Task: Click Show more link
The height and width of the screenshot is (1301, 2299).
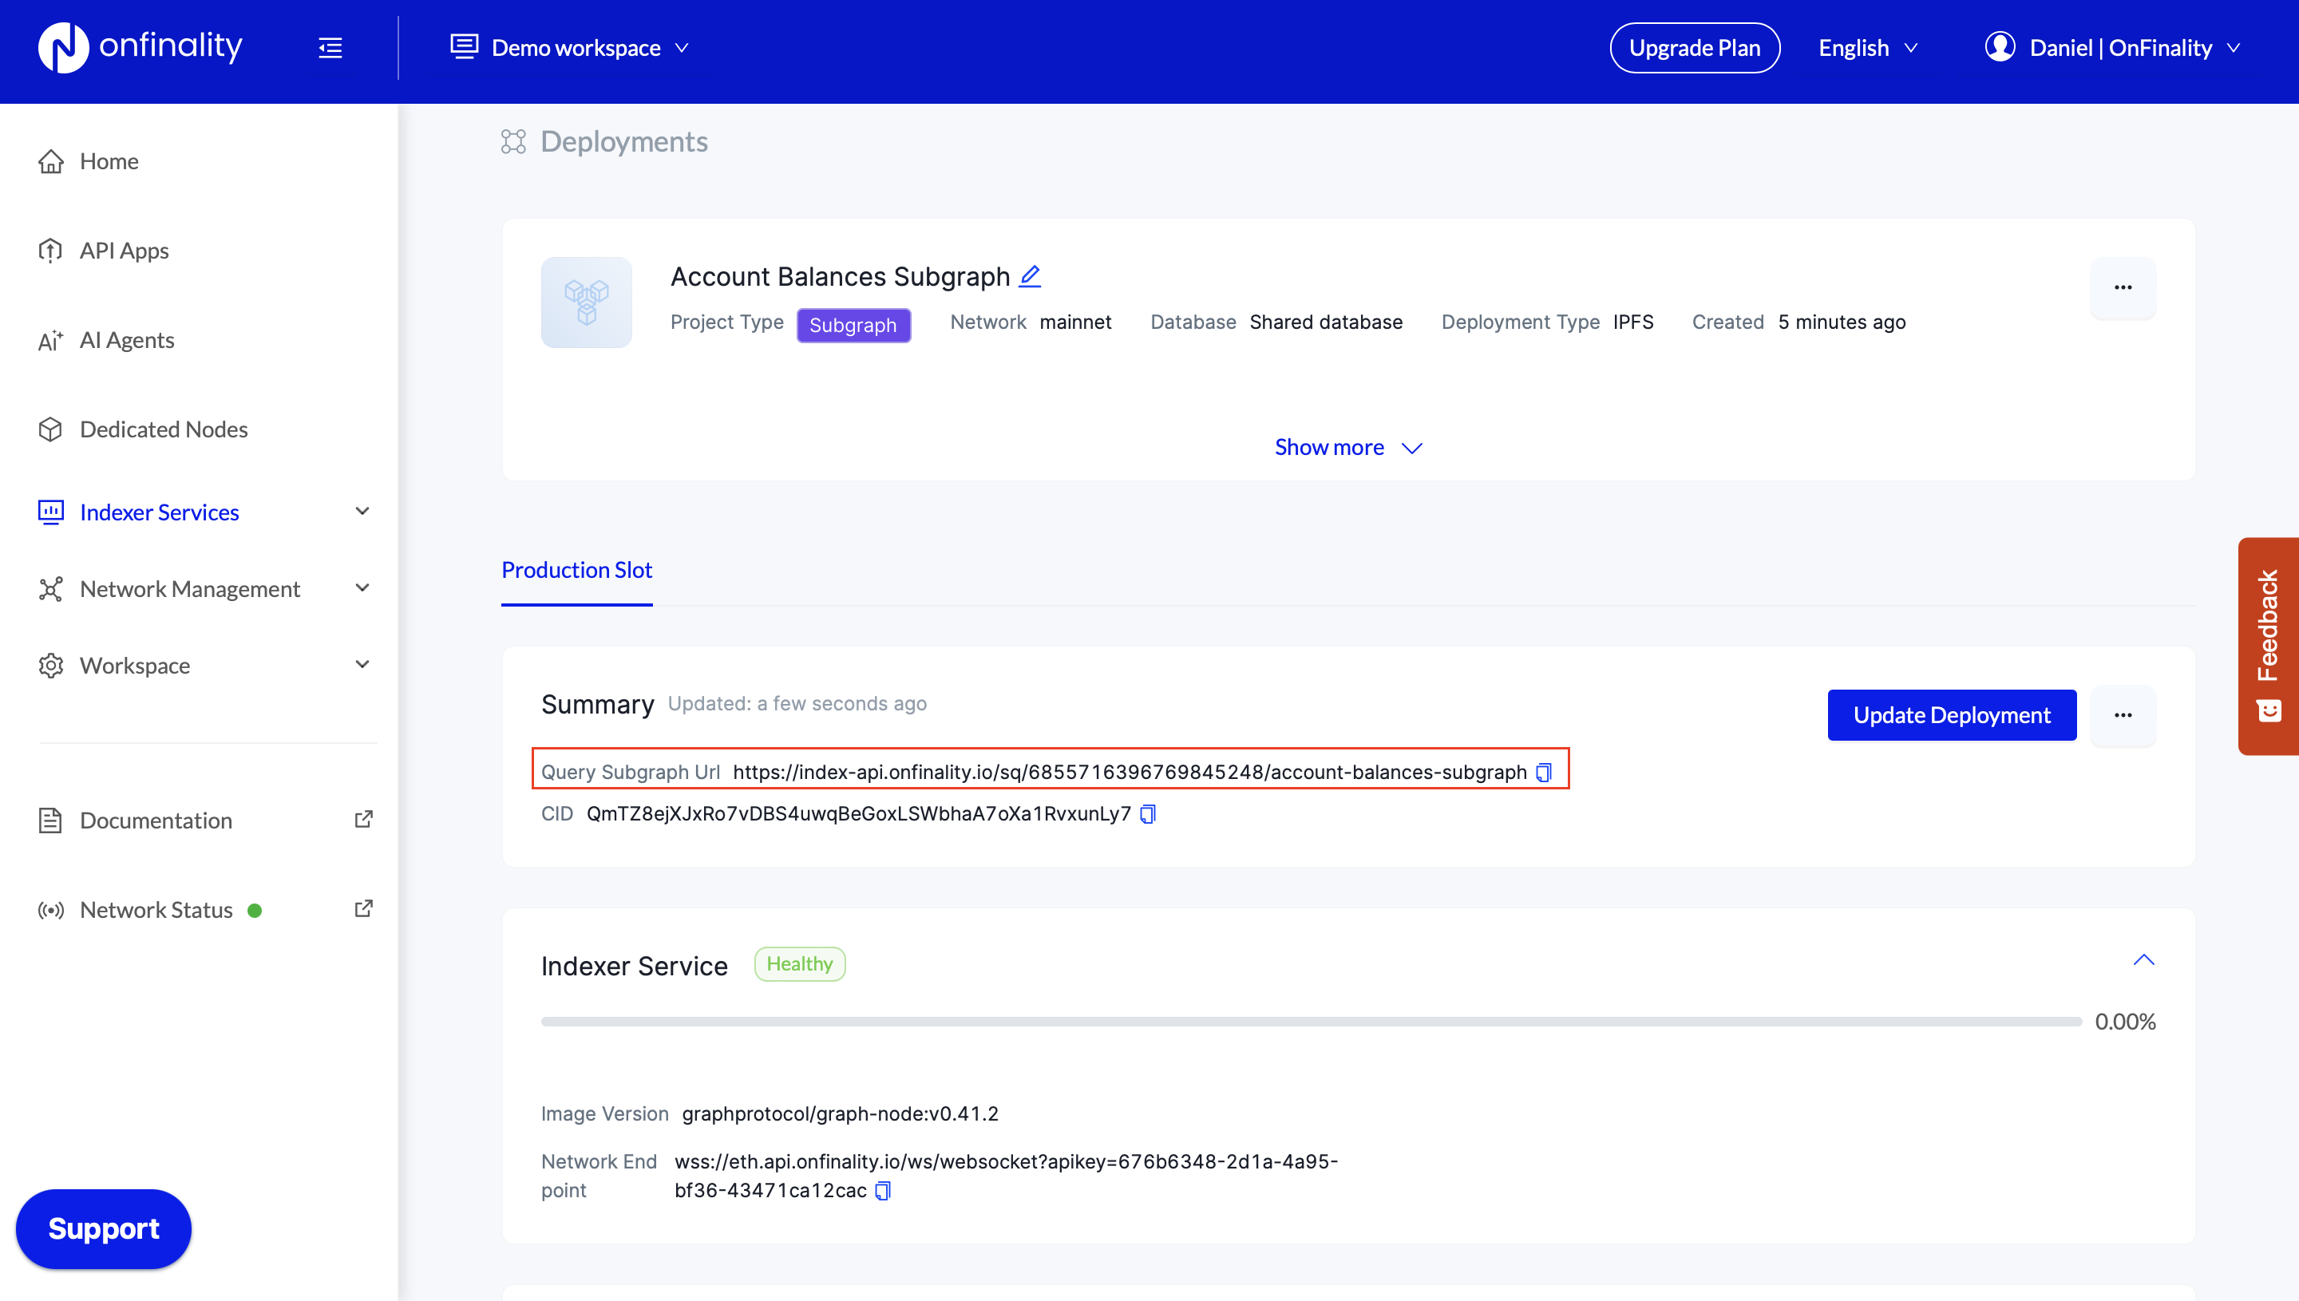Action: [1347, 448]
